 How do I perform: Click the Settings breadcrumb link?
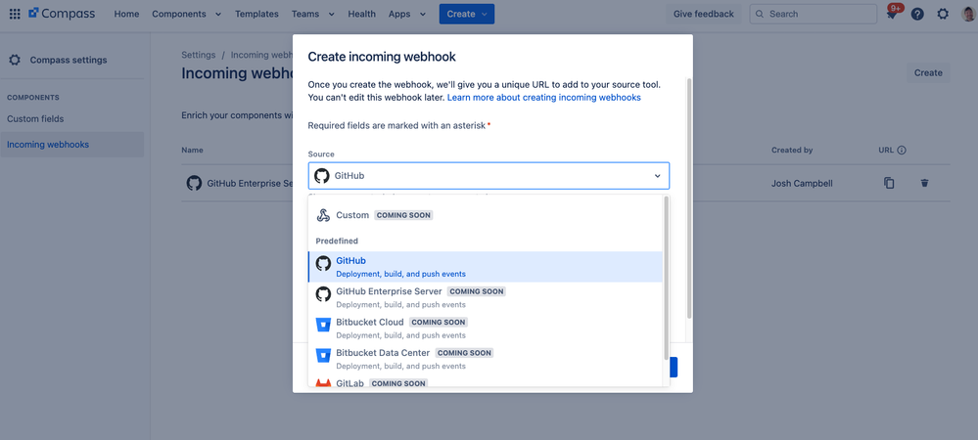pos(199,55)
